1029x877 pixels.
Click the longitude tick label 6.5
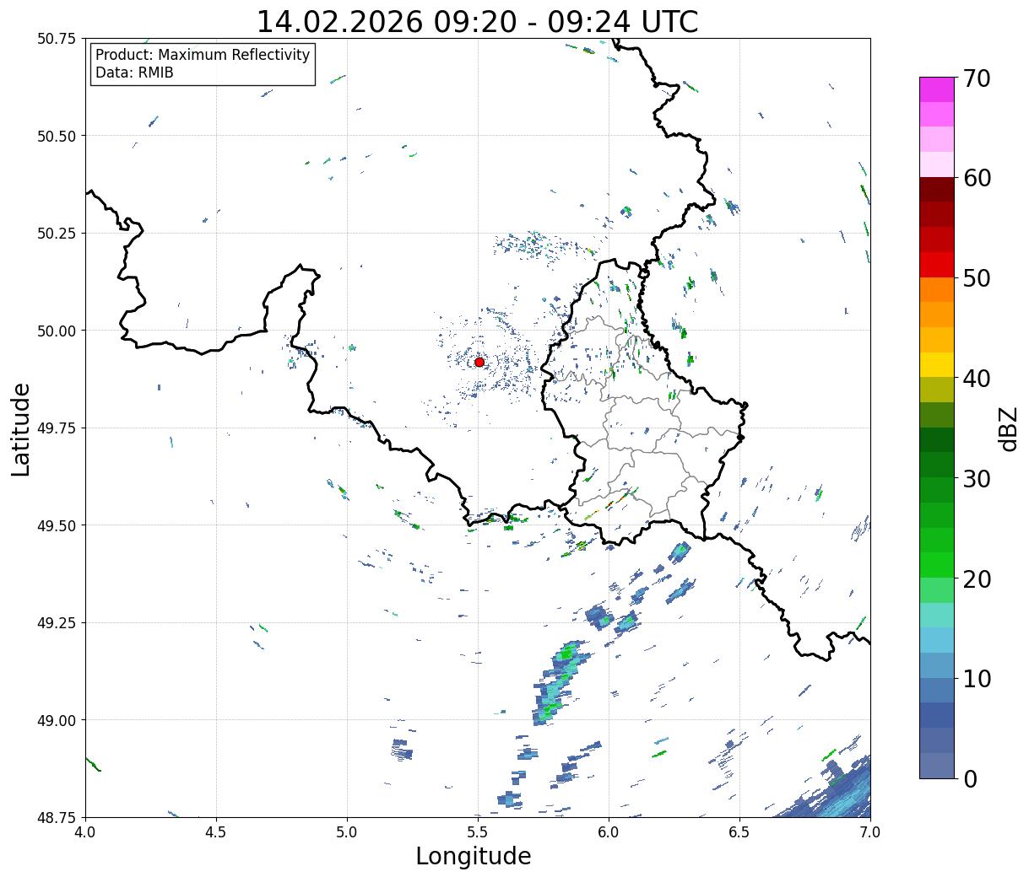[x=739, y=832]
